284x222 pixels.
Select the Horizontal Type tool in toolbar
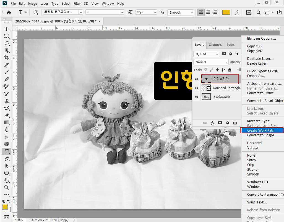pos(7,151)
